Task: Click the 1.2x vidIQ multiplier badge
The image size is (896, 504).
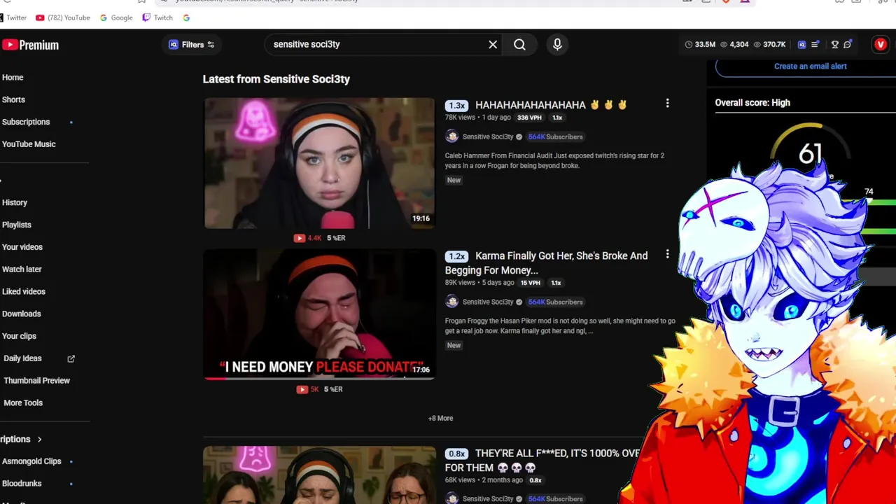Action: click(x=456, y=257)
